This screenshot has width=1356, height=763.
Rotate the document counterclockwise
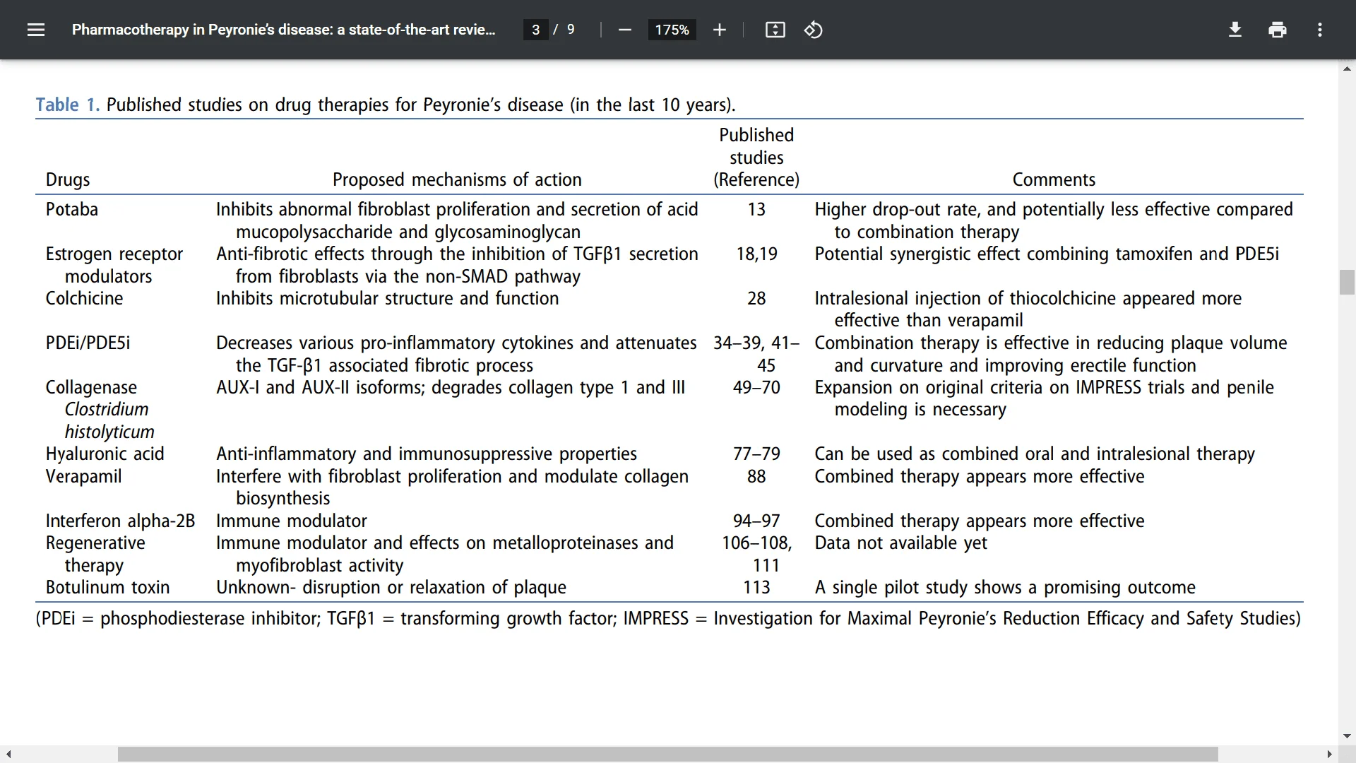[x=813, y=30]
